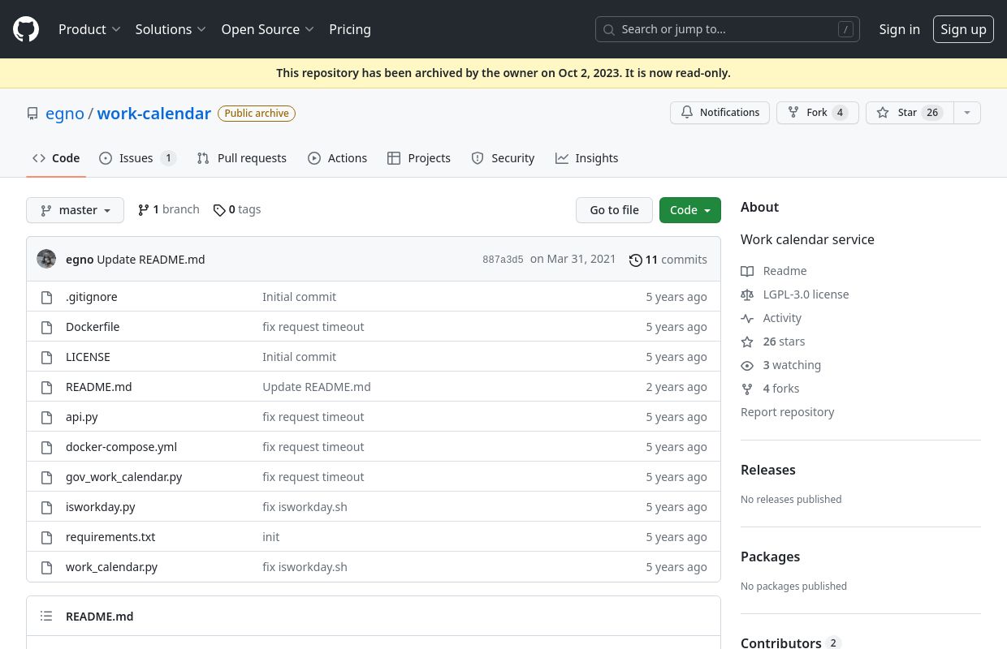Click the repository icon beside egno

32,114
